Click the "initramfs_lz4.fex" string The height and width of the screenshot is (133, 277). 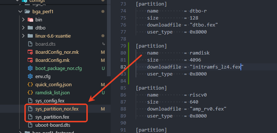point(217,67)
